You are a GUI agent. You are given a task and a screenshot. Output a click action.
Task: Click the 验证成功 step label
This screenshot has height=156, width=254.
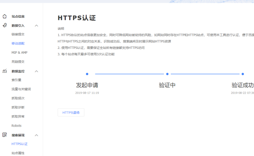[x=243, y=85]
